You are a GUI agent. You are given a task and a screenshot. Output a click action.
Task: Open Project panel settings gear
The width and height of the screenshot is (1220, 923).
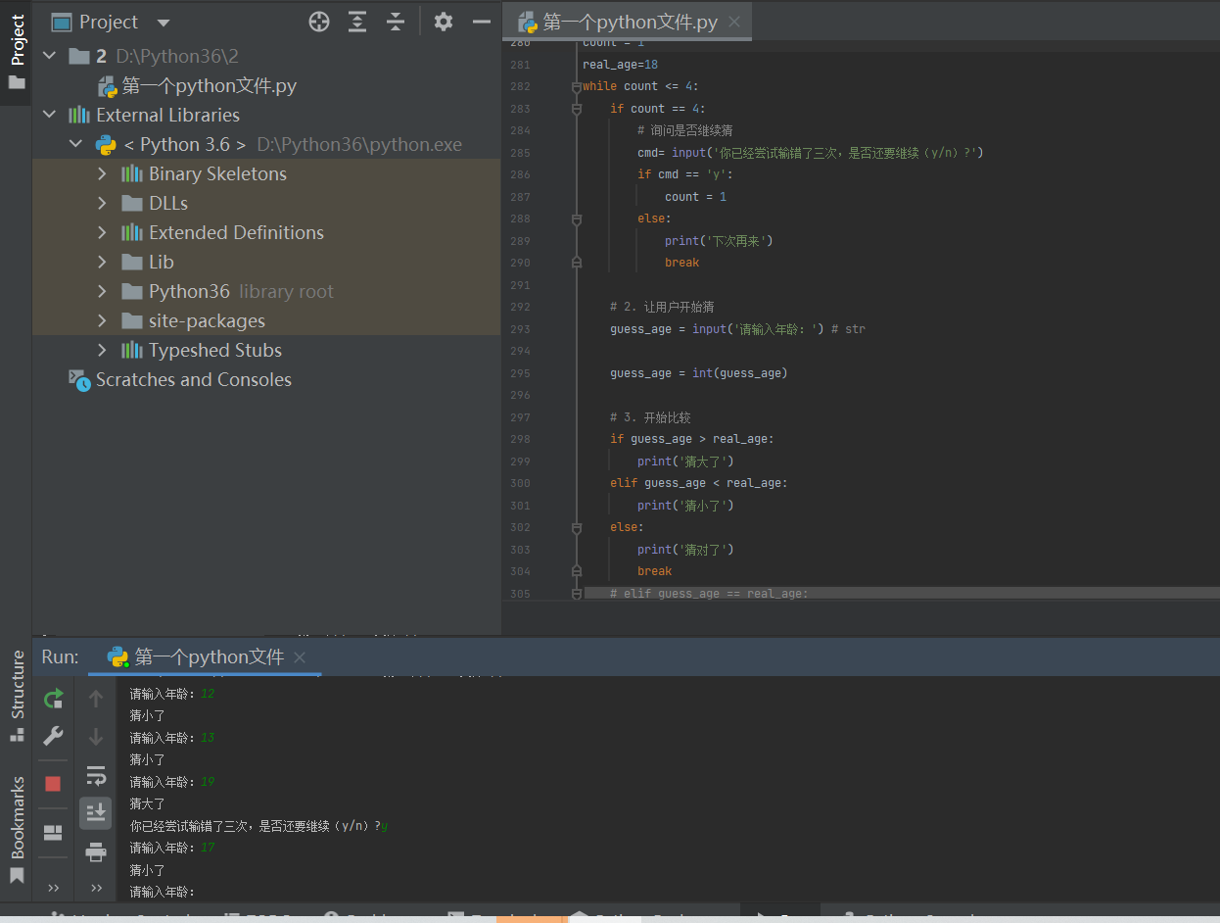(x=444, y=22)
